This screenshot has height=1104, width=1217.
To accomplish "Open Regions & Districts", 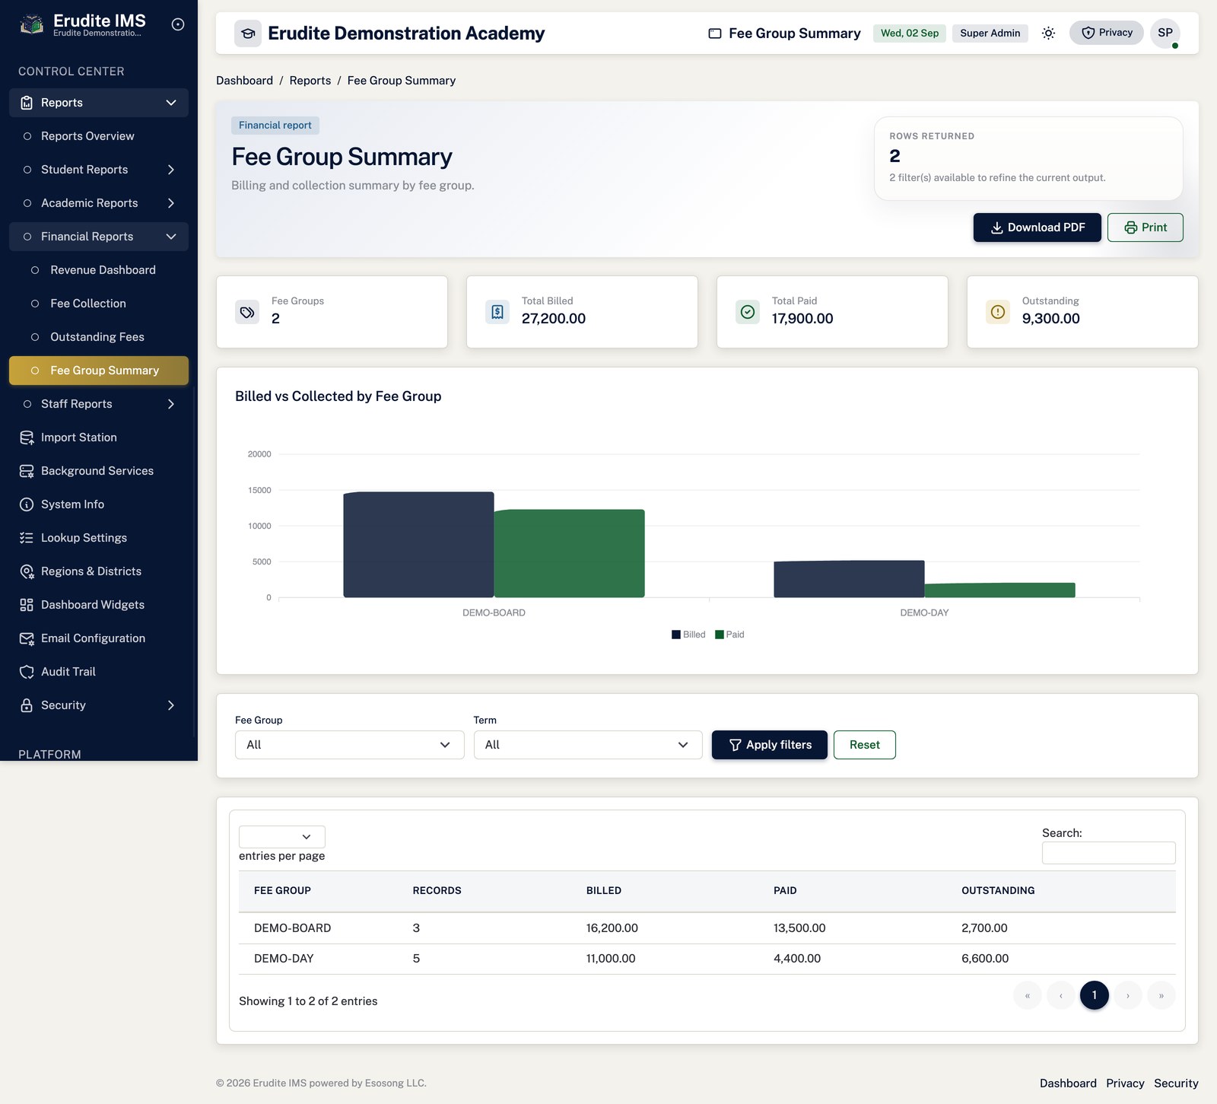I will [x=99, y=571].
